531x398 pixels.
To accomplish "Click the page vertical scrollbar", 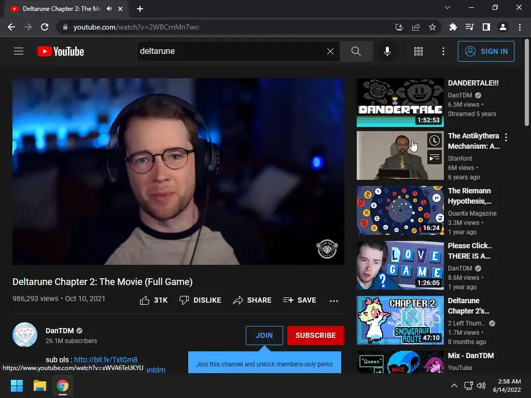I will pyautogui.click(x=527, y=82).
